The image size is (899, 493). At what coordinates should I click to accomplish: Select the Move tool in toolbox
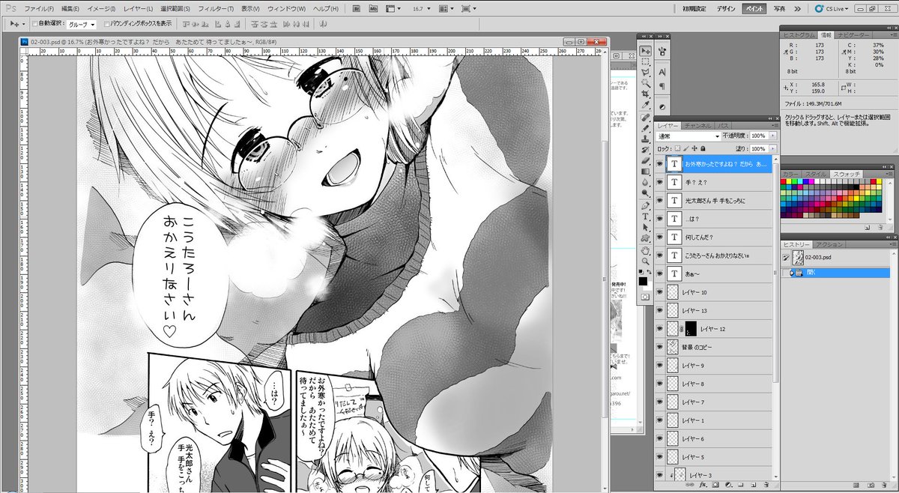(646, 51)
